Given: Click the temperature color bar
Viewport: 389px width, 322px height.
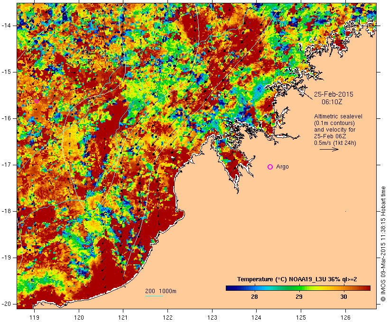Looking at the screenshot, I should coord(298,288).
